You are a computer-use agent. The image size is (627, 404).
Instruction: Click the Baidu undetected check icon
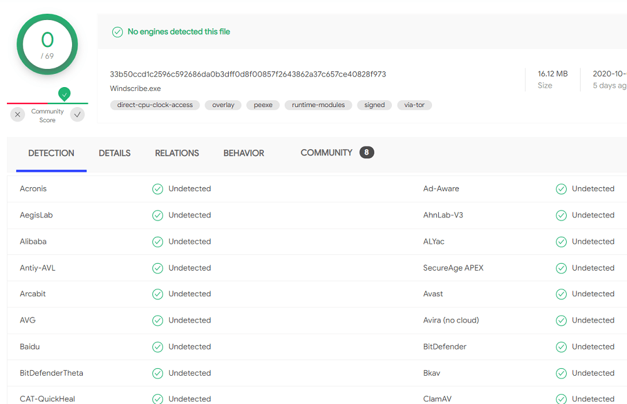(157, 347)
